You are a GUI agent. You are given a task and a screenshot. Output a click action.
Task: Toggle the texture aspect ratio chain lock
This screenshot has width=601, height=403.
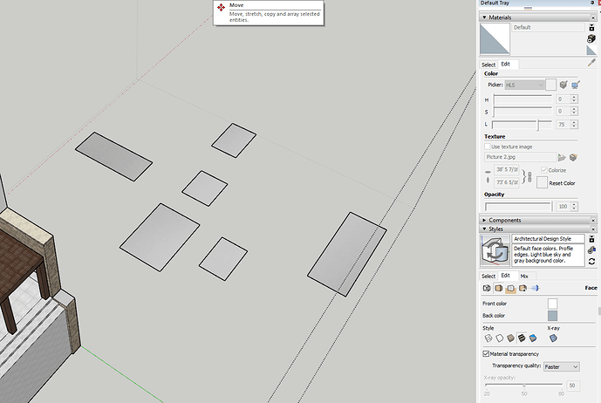click(529, 176)
